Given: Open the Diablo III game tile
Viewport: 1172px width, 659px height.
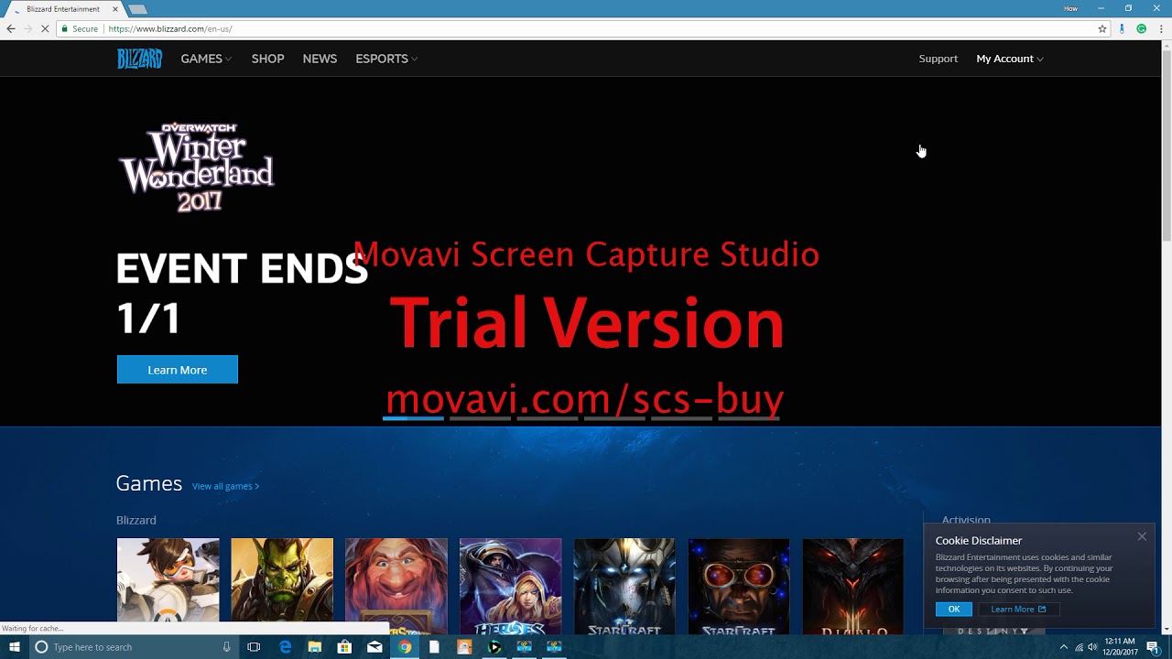Looking at the screenshot, I should (x=852, y=586).
